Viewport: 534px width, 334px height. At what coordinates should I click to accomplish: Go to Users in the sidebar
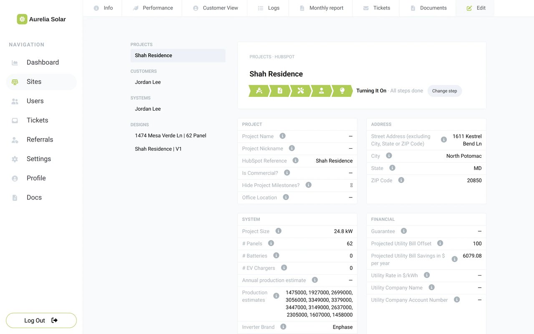click(x=41, y=101)
